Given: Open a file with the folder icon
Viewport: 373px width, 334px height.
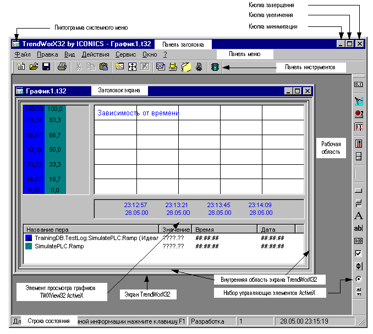Looking at the screenshot, I should point(34,67).
